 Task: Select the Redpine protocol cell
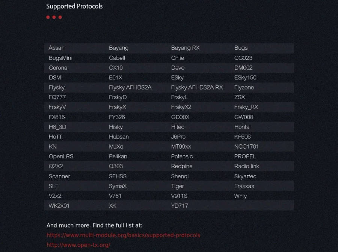point(182,166)
